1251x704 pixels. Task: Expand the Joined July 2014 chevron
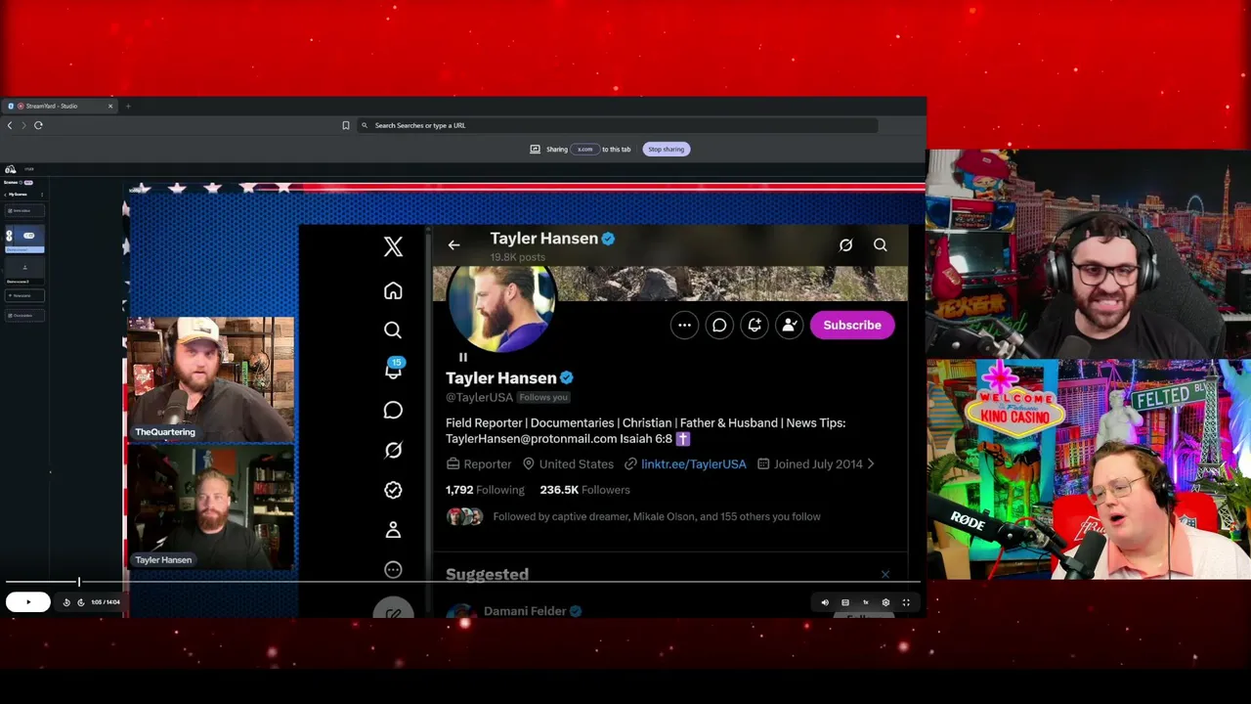[871, 464]
